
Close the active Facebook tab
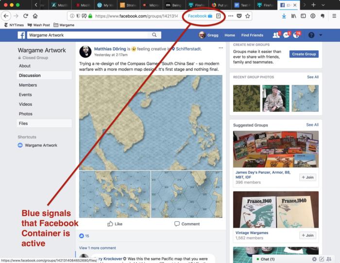click(295, 5)
